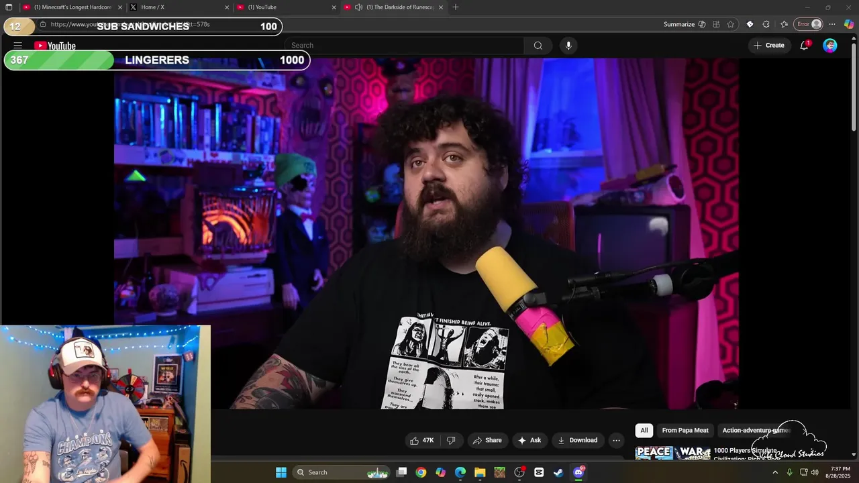Image resolution: width=859 pixels, height=483 pixels.
Task: Open more actions ellipsis under the video
Action: pos(616,440)
